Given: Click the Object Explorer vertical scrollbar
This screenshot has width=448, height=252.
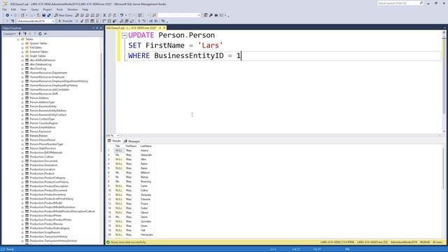Looking at the screenshot, I should 101,103.
